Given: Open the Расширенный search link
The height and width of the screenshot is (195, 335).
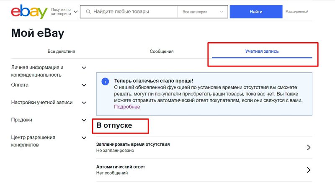Looking at the screenshot, I should [x=297, y=12].
